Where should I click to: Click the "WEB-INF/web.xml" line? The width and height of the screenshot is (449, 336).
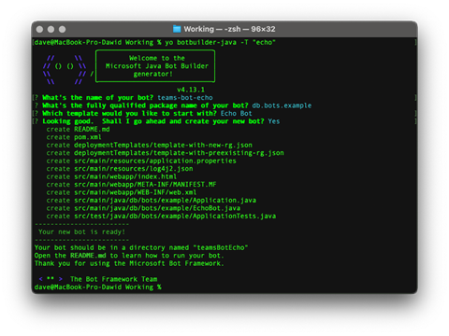[122, 192]
